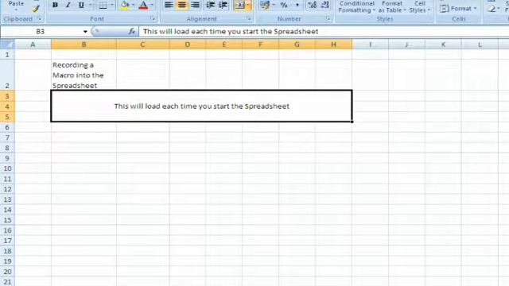
Task: Toggle Merge and Center
Action: coord(240,5)
